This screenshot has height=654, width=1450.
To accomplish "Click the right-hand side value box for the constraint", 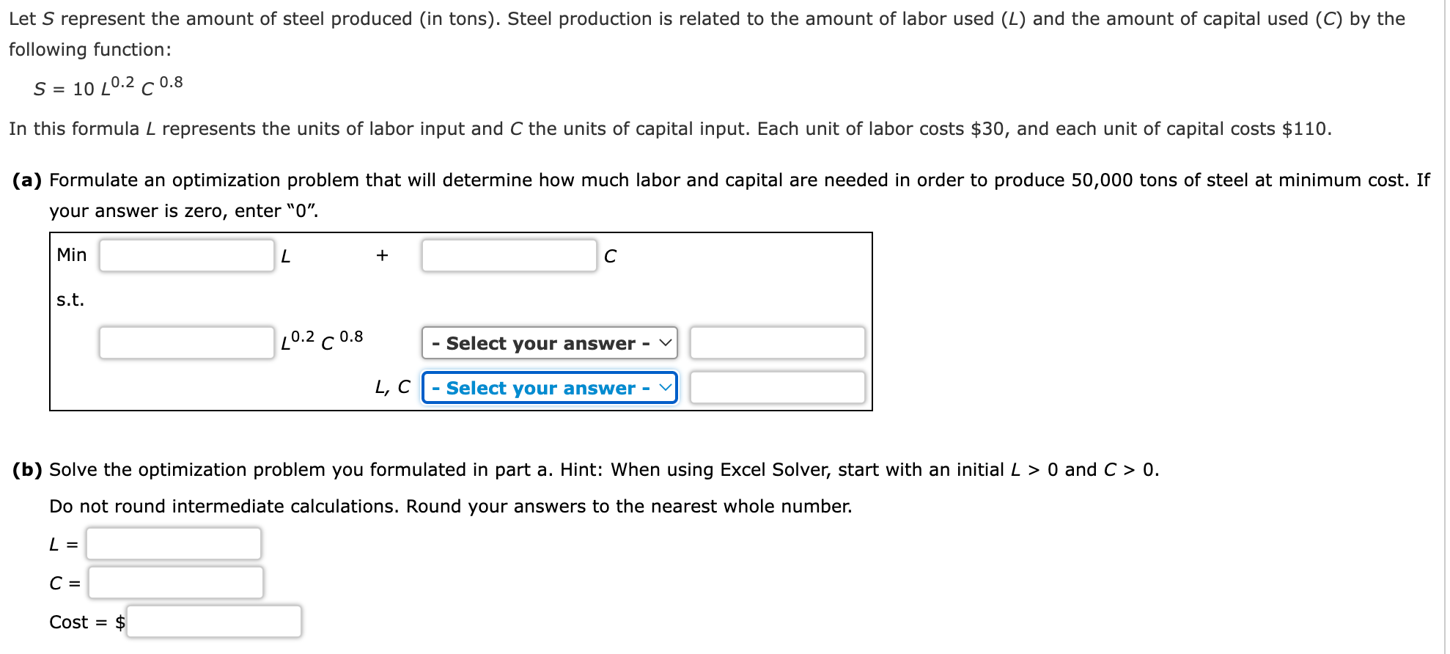I will coord(777,342).
